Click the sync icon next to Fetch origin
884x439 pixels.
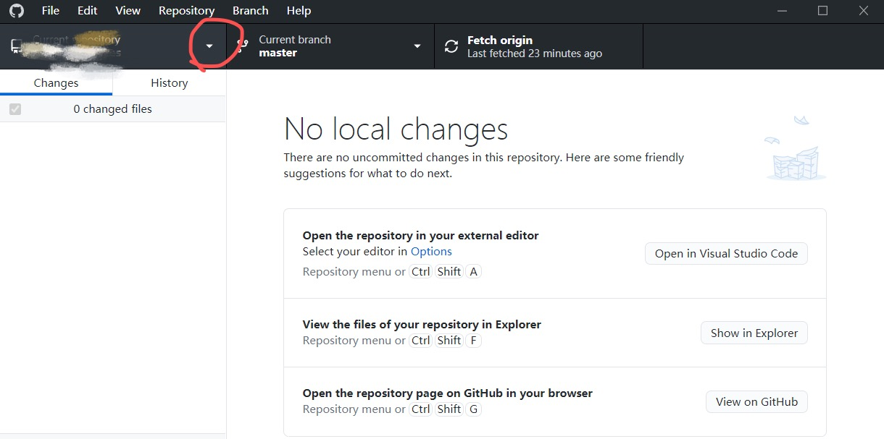pyautogui.click(x=450, y=45)
